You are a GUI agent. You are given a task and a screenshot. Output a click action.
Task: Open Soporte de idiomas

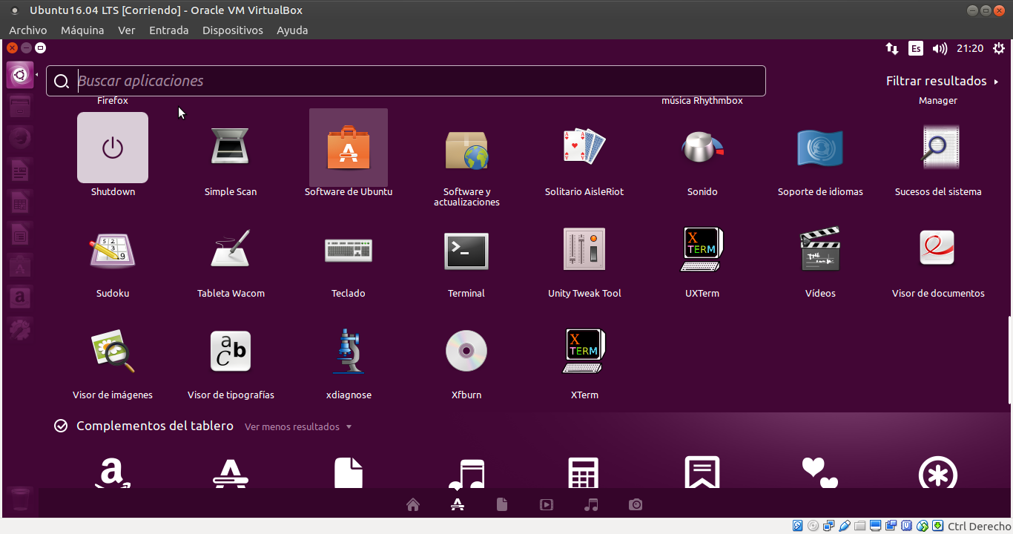(x=820, y=148)
